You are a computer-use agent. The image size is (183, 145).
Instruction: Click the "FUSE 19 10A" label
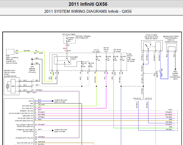[109, 58]
